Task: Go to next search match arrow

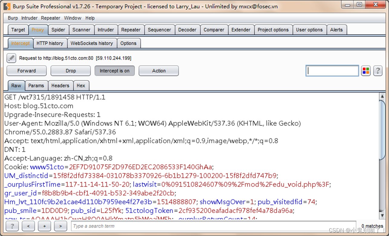Action: click(x=60, y=226)
